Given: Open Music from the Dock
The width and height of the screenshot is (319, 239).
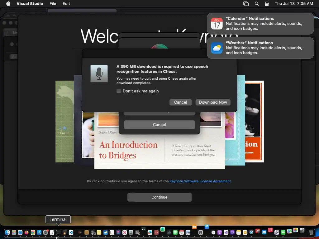Looking at the screenshot, I should (270, 230).
